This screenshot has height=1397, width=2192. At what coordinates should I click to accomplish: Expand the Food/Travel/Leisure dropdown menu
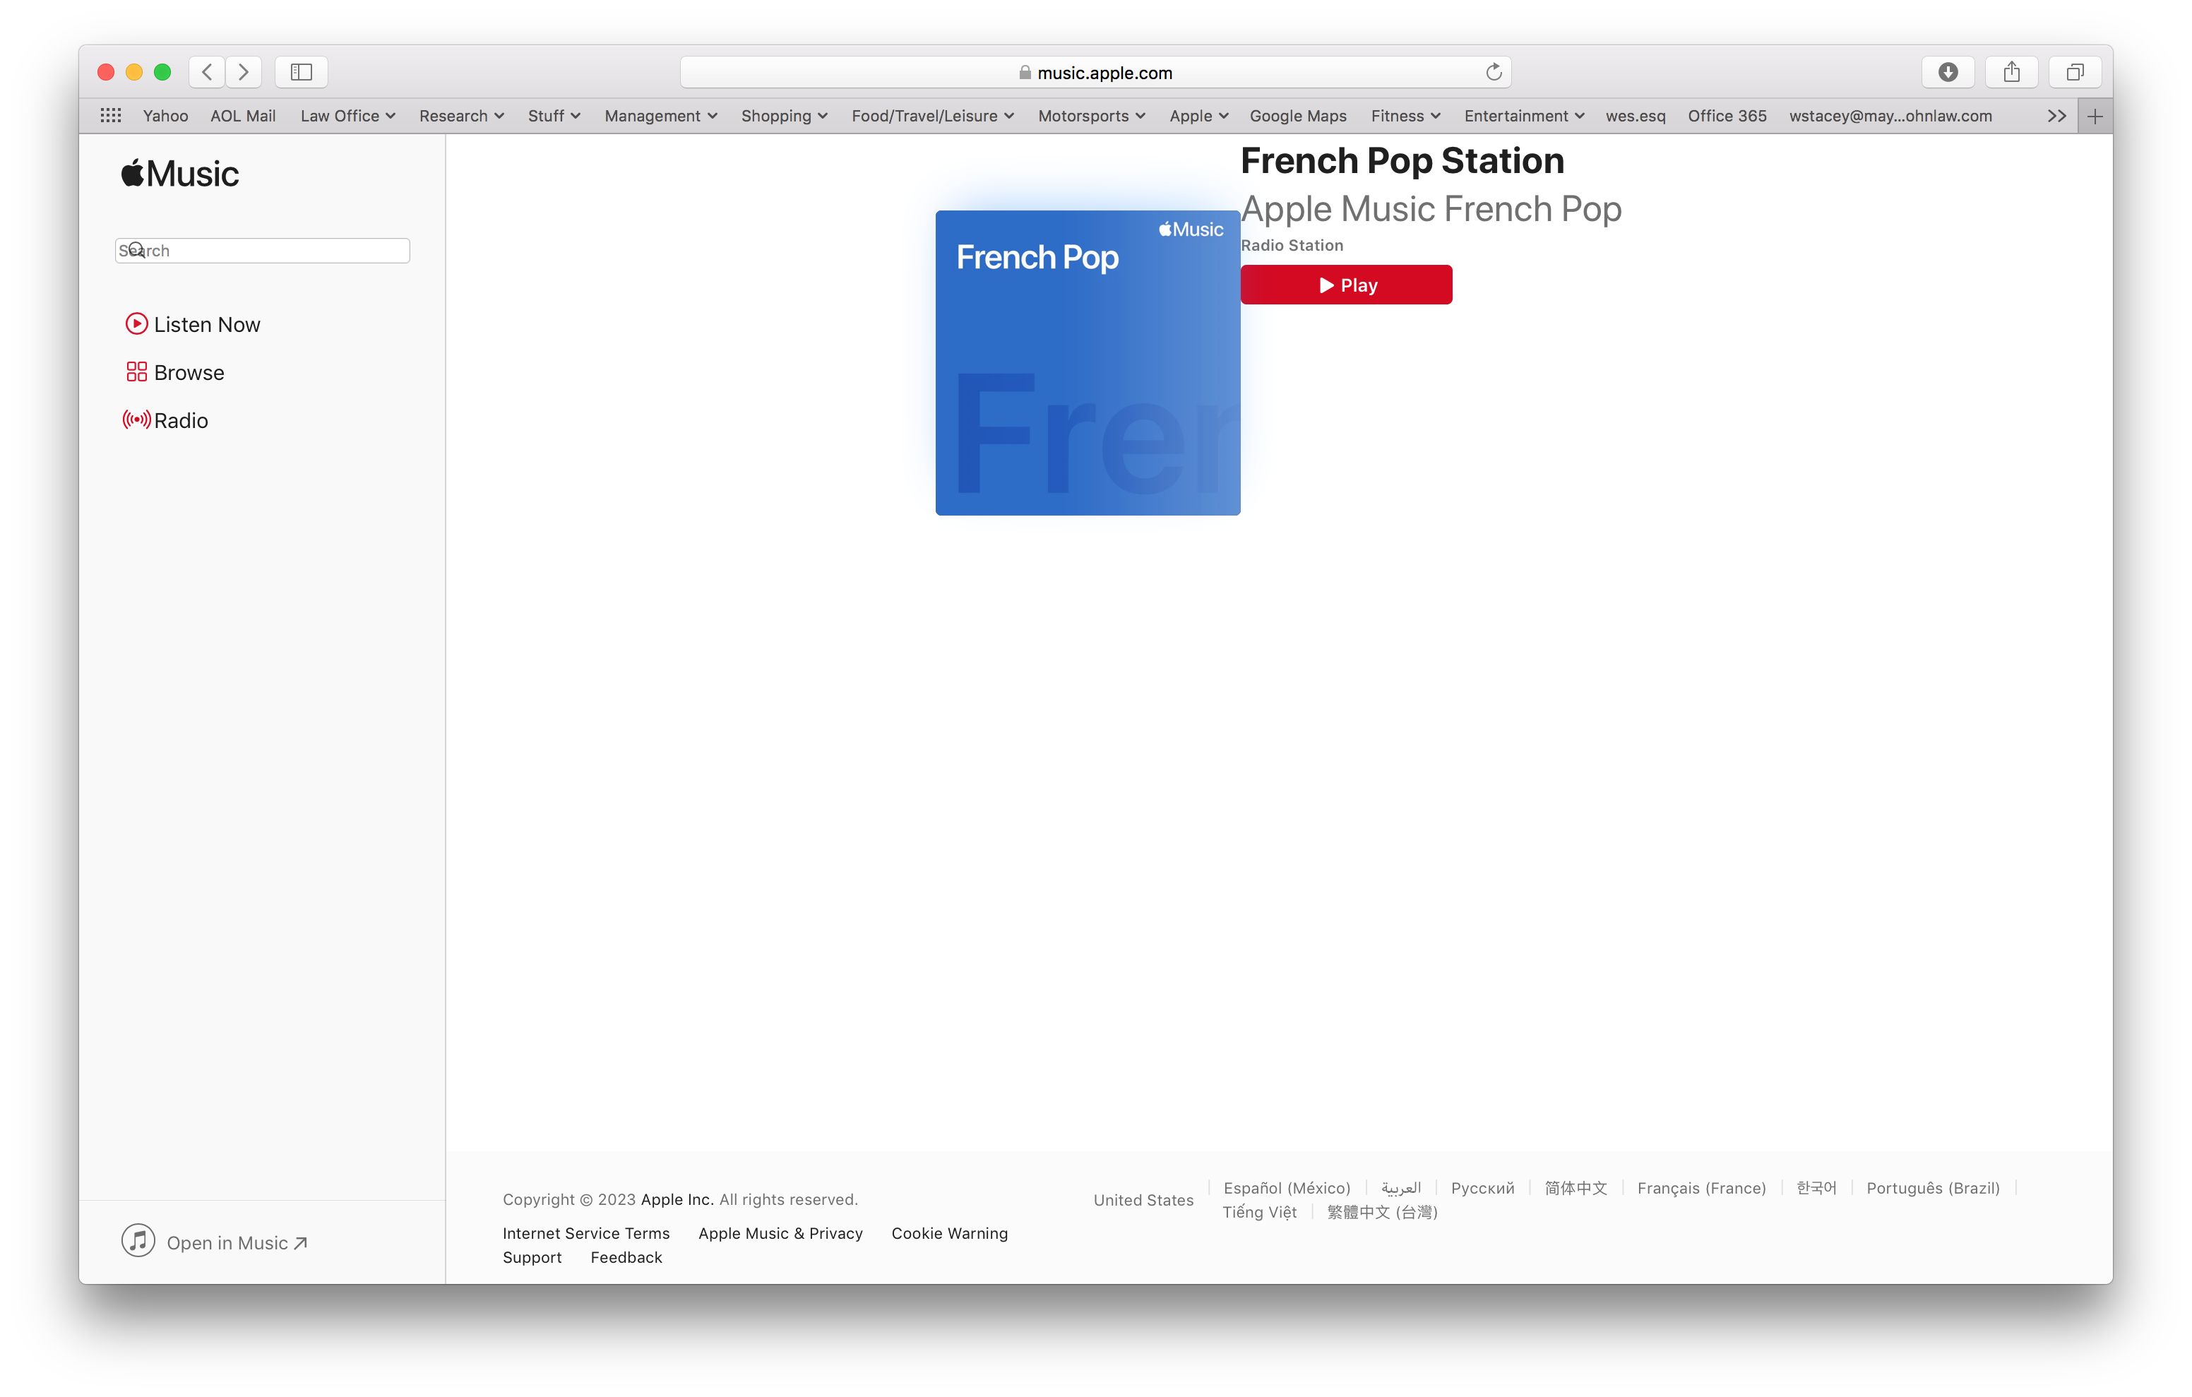[x=933, y=115]
